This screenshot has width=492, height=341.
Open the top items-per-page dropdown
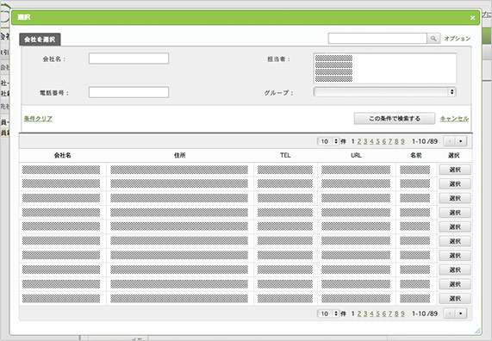[328, 141]
